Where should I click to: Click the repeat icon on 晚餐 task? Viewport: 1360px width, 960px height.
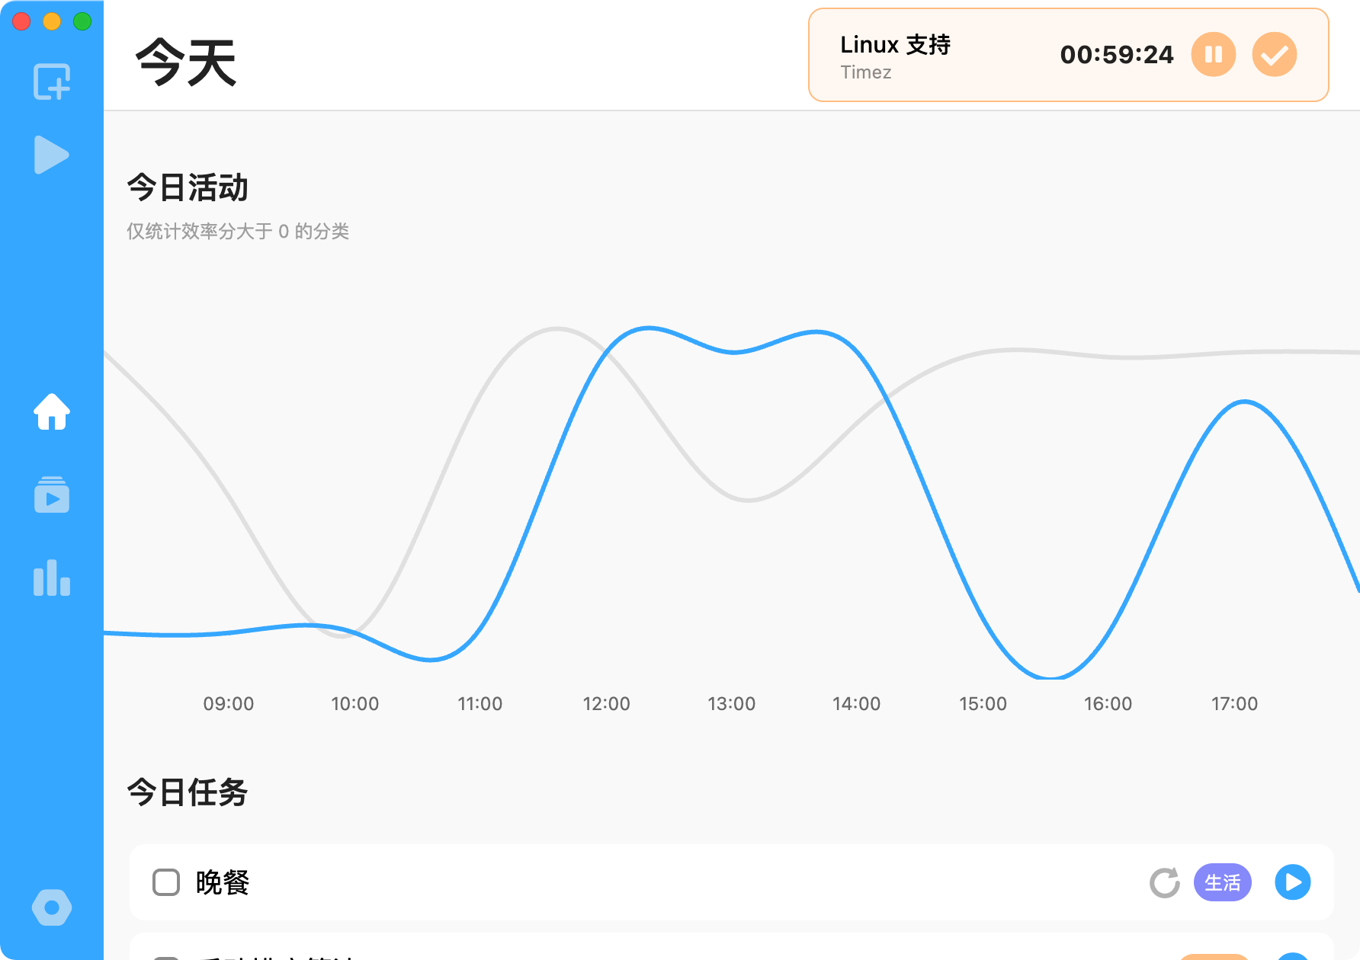(x=1165, y=882)
